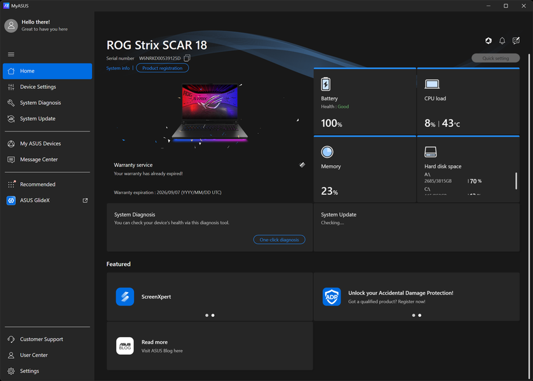Image resolution: width=533 pixels, height=381 pixels.
Task: Click the ROG Strix laptop image
Action: (210, 112)
